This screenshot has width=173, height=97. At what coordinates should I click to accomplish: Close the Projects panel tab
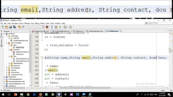point(11,31)
